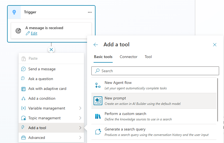Open the Trigger node three-dot menu
The image size is (224, 143).
point(90,12)
